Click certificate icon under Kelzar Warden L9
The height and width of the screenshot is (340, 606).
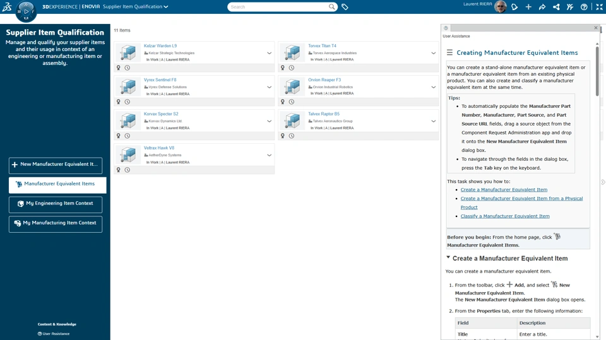pos(119,67)
